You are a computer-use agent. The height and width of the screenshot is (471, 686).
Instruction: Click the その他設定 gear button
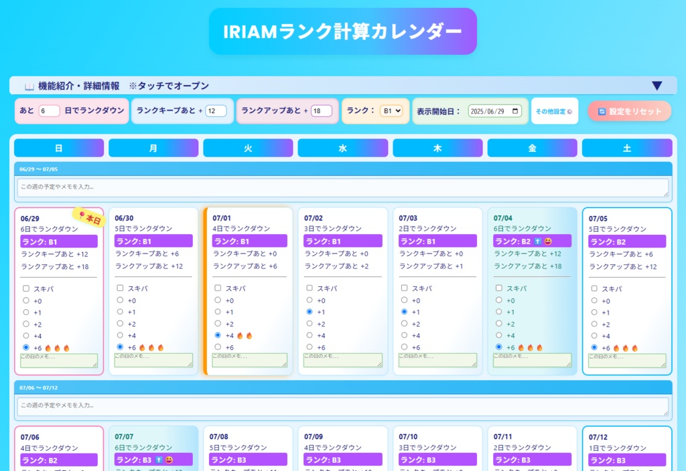tap(554, 112)
